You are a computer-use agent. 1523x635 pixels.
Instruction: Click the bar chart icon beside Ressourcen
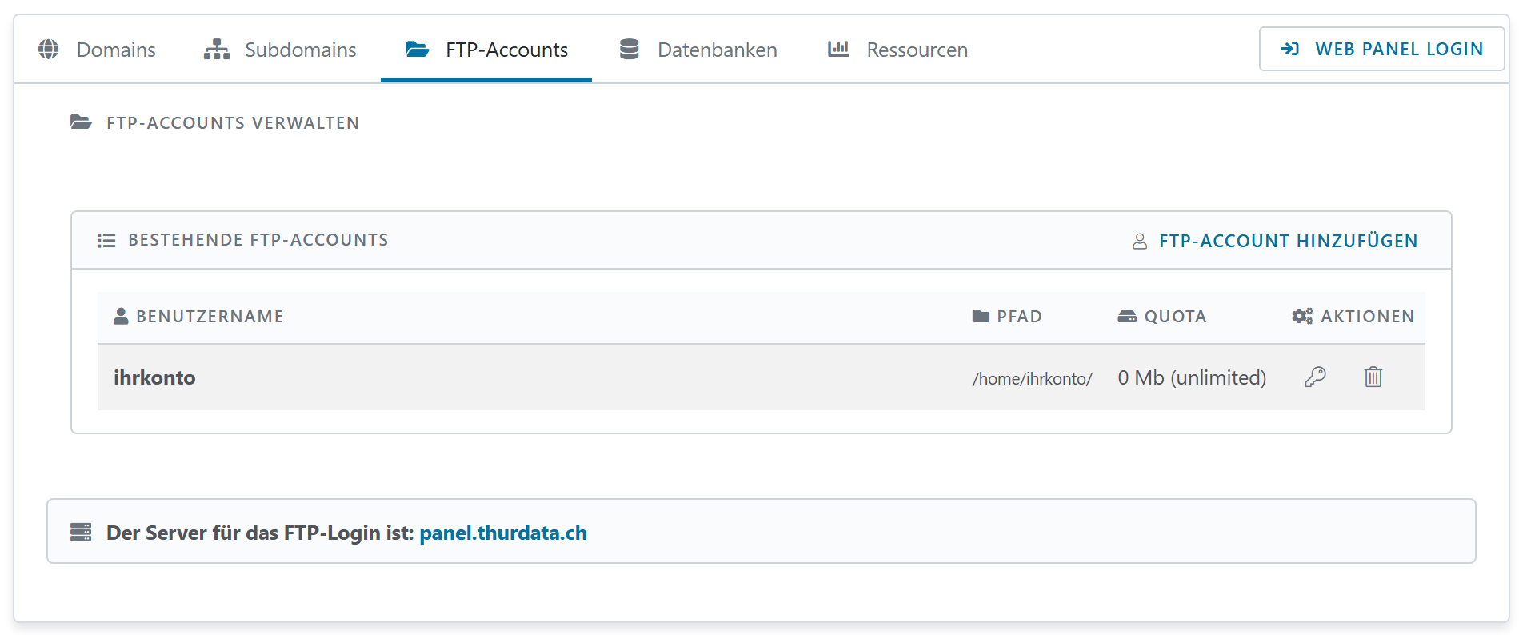point(838,49)
